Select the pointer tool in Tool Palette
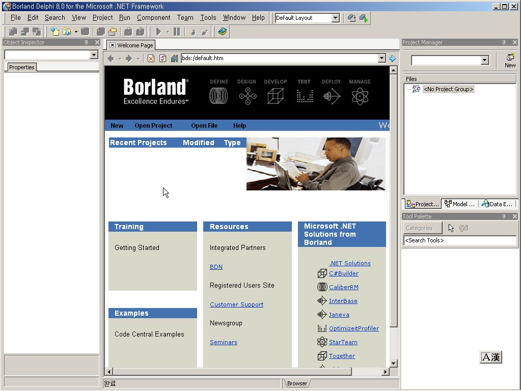This screenshot has height=391, width=521. [x=451, y=228]
